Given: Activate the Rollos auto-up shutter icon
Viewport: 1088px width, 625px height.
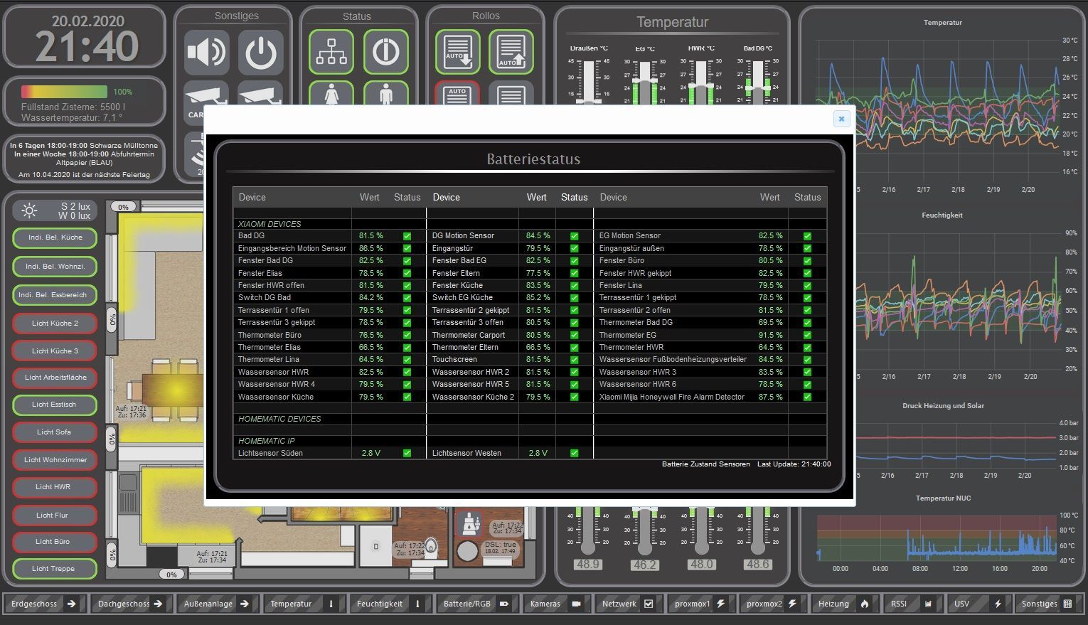Looking at the screenshot, I should [511, 53].
